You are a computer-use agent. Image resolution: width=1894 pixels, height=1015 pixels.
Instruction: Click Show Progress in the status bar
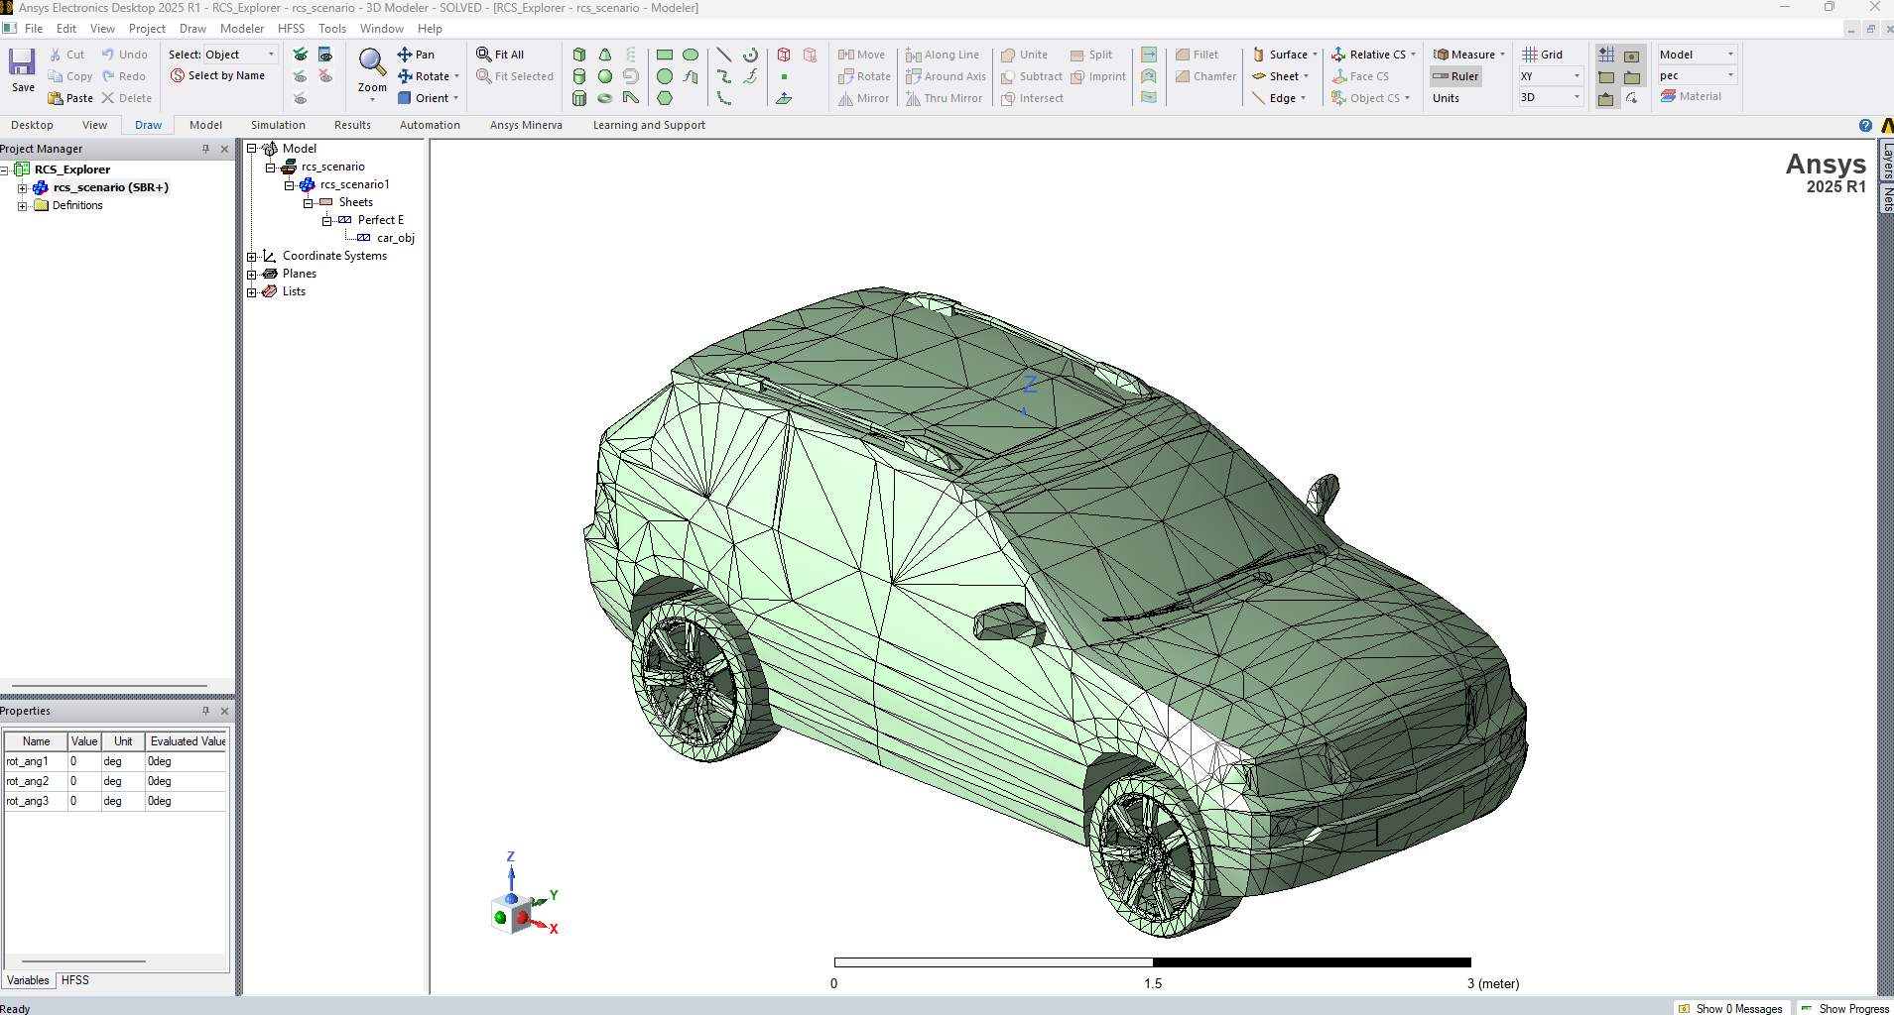[1845, 1008]
